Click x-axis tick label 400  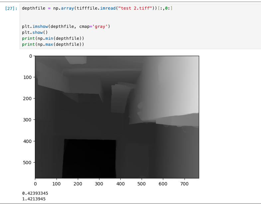click(x=120, y=184)
